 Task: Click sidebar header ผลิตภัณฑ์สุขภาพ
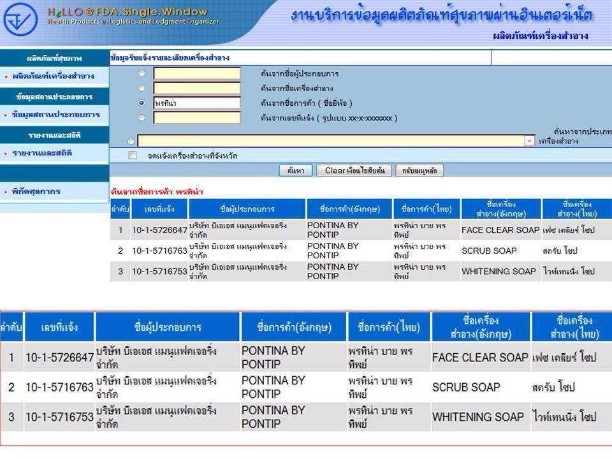tap(54, 58)
